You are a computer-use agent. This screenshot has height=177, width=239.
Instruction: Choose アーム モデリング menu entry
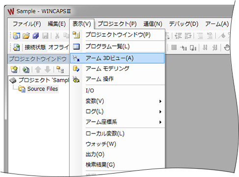[117, 68]
